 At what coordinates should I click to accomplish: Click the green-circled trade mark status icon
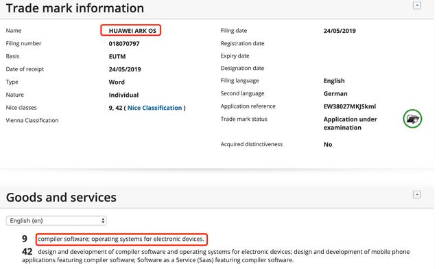(x=412, y=119)
